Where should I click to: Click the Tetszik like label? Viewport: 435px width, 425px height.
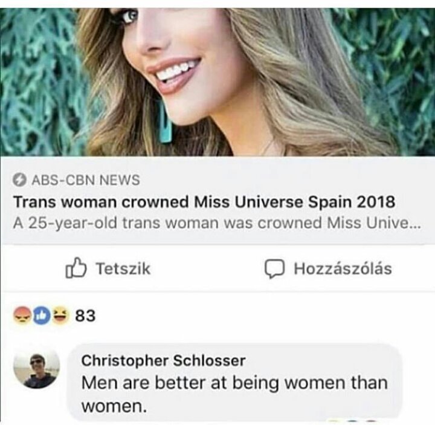point(123,268)
